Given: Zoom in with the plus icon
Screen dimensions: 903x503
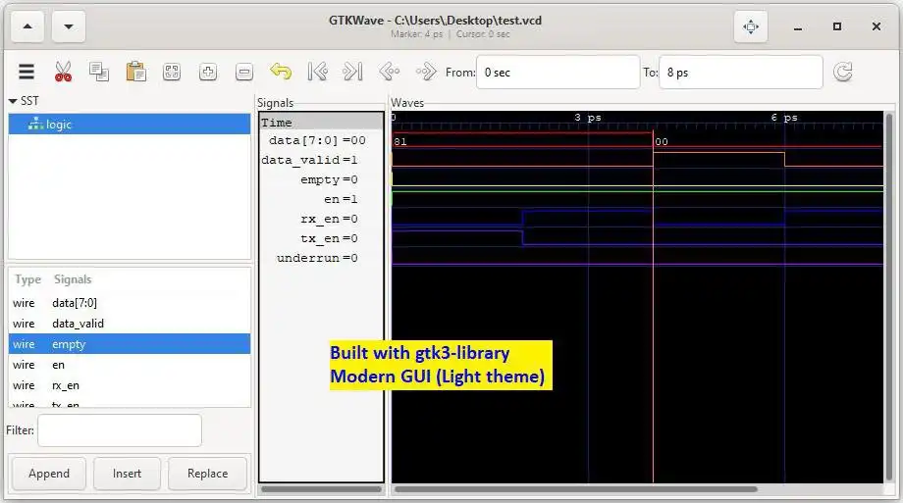Looking at the screenshot, I should [x=208, y=72].
